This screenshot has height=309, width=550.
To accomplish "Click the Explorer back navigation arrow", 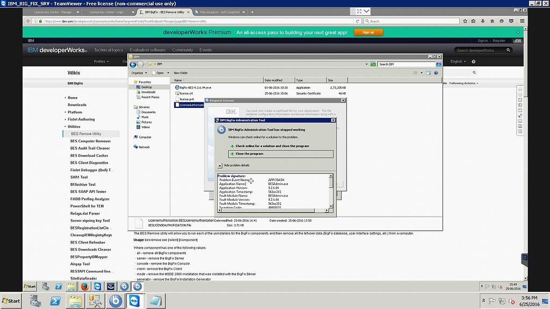I will pos(133,64).
